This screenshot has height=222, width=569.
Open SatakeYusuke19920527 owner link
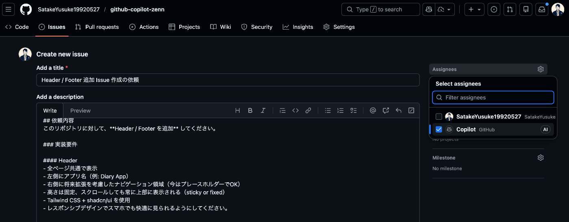point(68,9)
